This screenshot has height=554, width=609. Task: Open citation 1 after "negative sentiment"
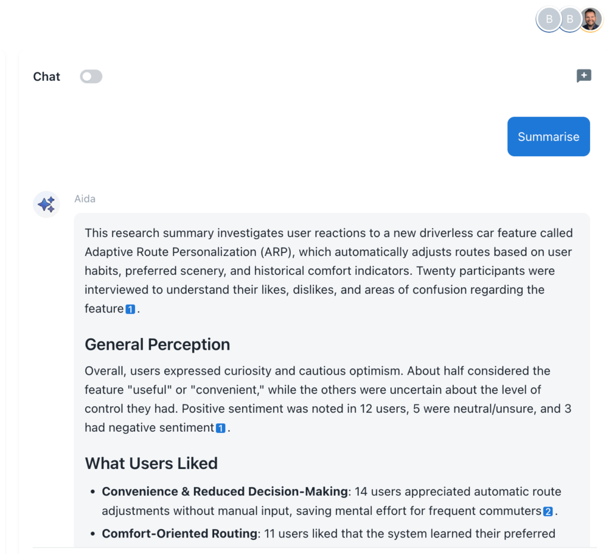pyautogui.click(x=221, y=428)
